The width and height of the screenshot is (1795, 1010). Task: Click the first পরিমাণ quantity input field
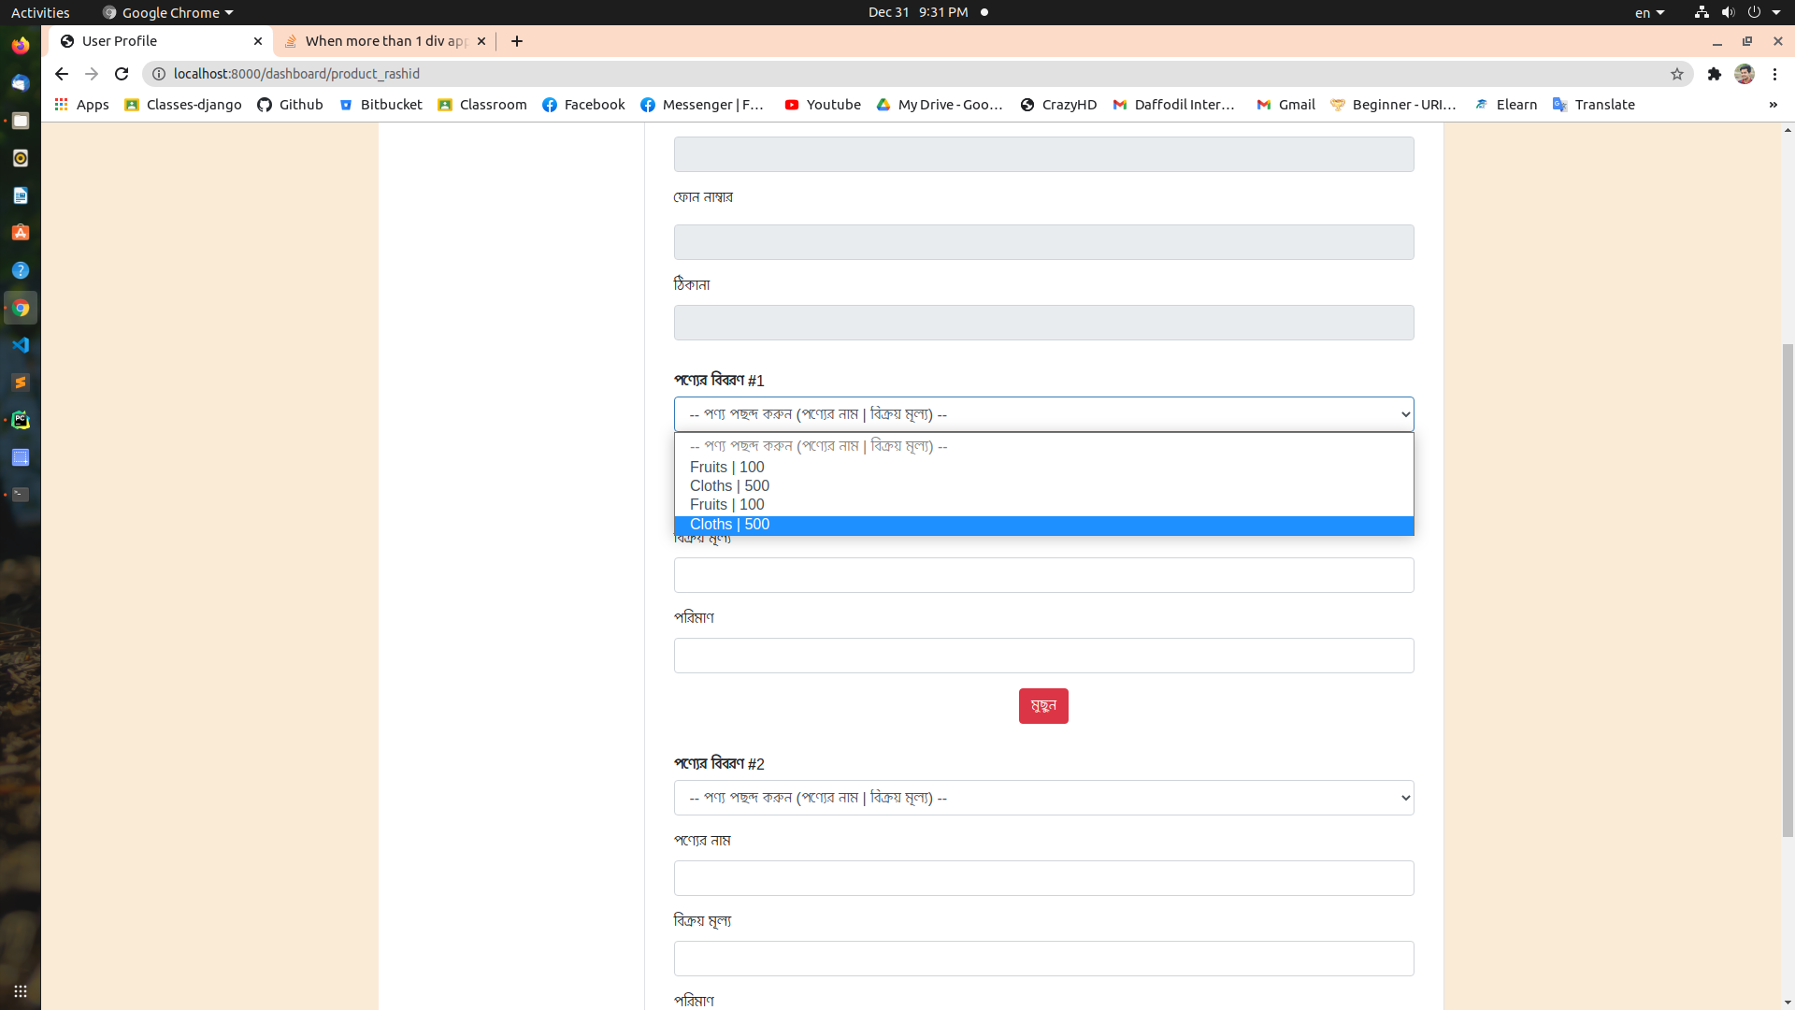pos(1043,656)
